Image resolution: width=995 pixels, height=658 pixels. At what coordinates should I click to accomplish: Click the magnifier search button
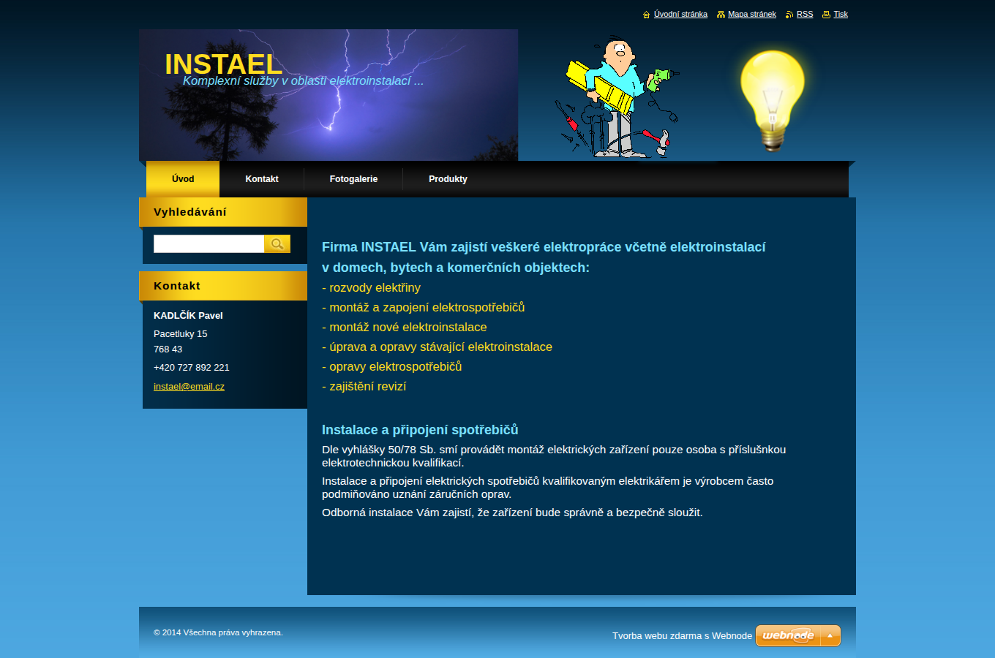(x=277, y=243)
